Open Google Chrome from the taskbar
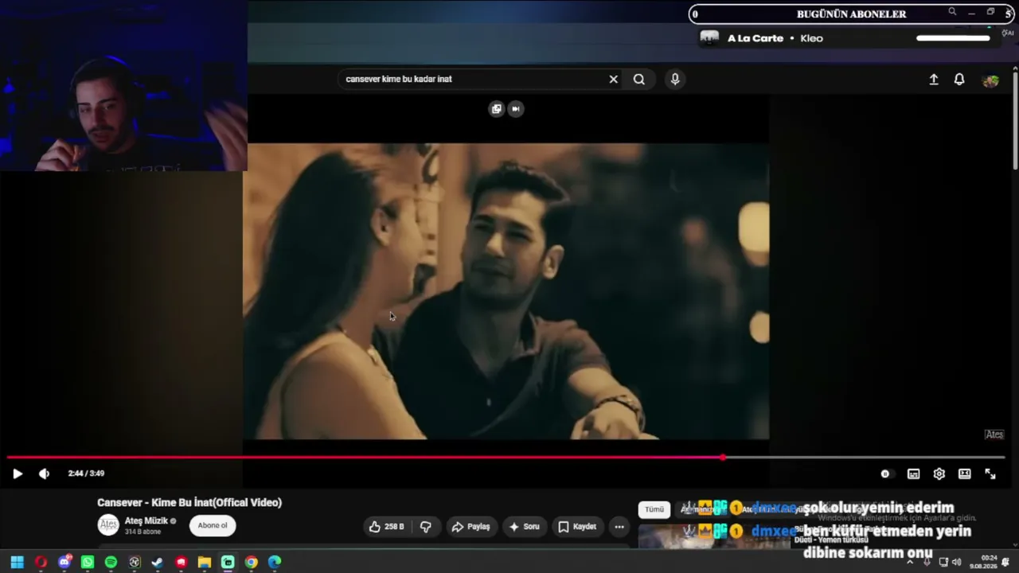 251,562
